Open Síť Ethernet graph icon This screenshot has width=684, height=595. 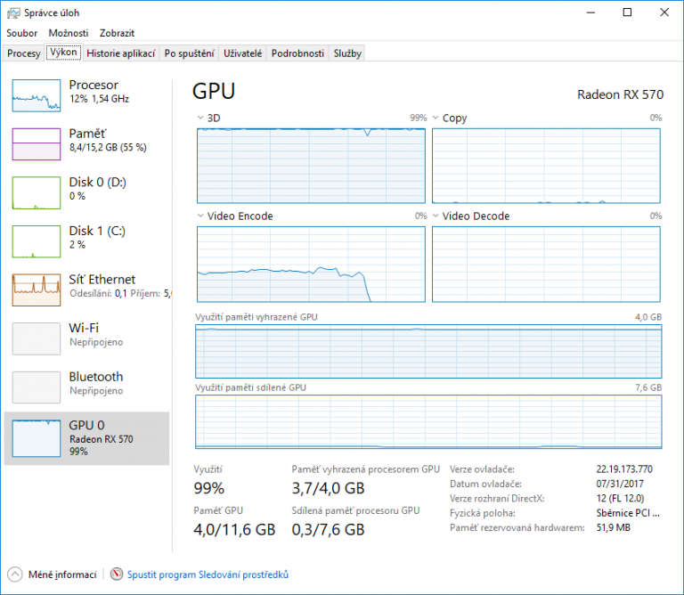(x=37, y=289)
